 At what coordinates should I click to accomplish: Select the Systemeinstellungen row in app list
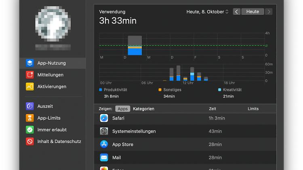point(134,131)
